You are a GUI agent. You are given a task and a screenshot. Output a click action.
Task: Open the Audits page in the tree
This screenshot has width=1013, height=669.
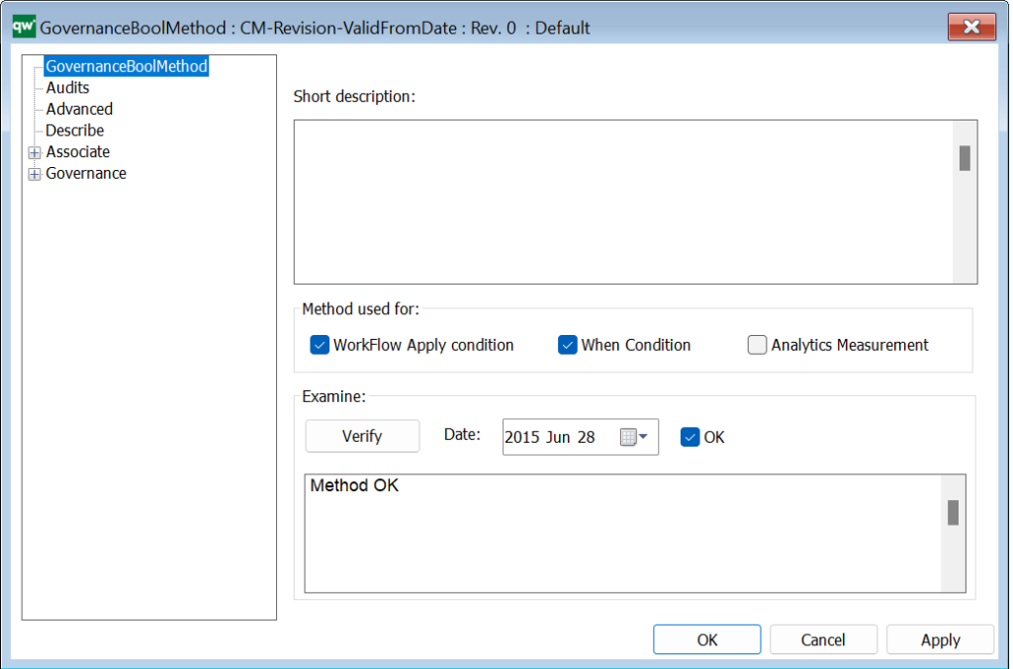coord(67,88)
